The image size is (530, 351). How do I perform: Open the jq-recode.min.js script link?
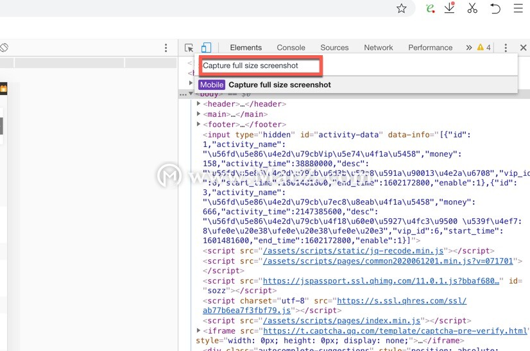pyautogui.click(x=353, y=251)
